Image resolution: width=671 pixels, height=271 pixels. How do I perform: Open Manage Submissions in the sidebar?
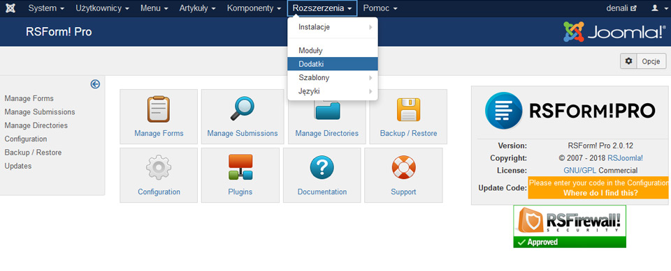(x=40, y=112)
